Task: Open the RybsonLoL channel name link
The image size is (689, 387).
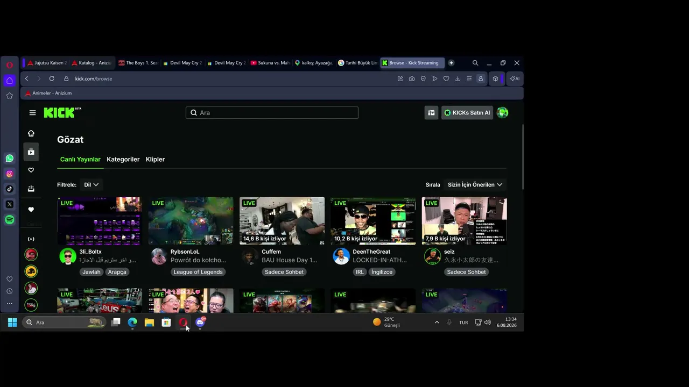Action: [x=185, y=252]
